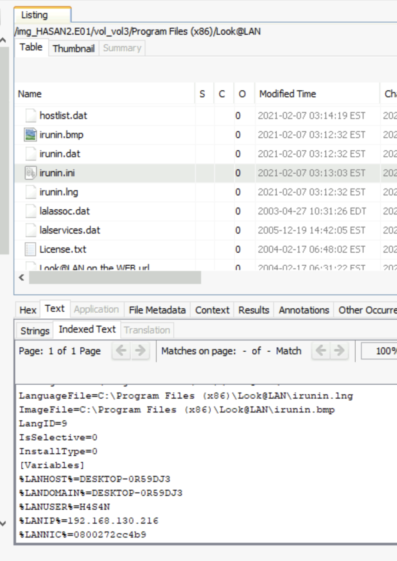Viewport: 397px width, 561px height.
Task: Select the lalassoc.dat file name
Action: [x=65, y=211]
